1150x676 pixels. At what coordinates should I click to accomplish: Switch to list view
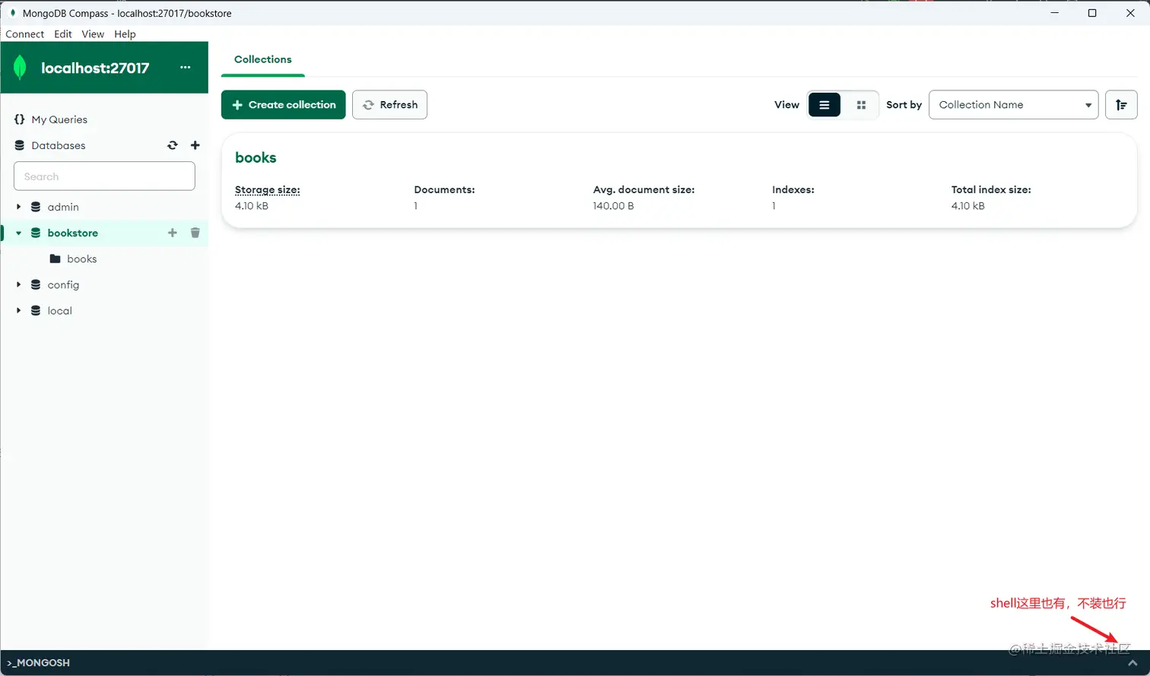point(824,105)
